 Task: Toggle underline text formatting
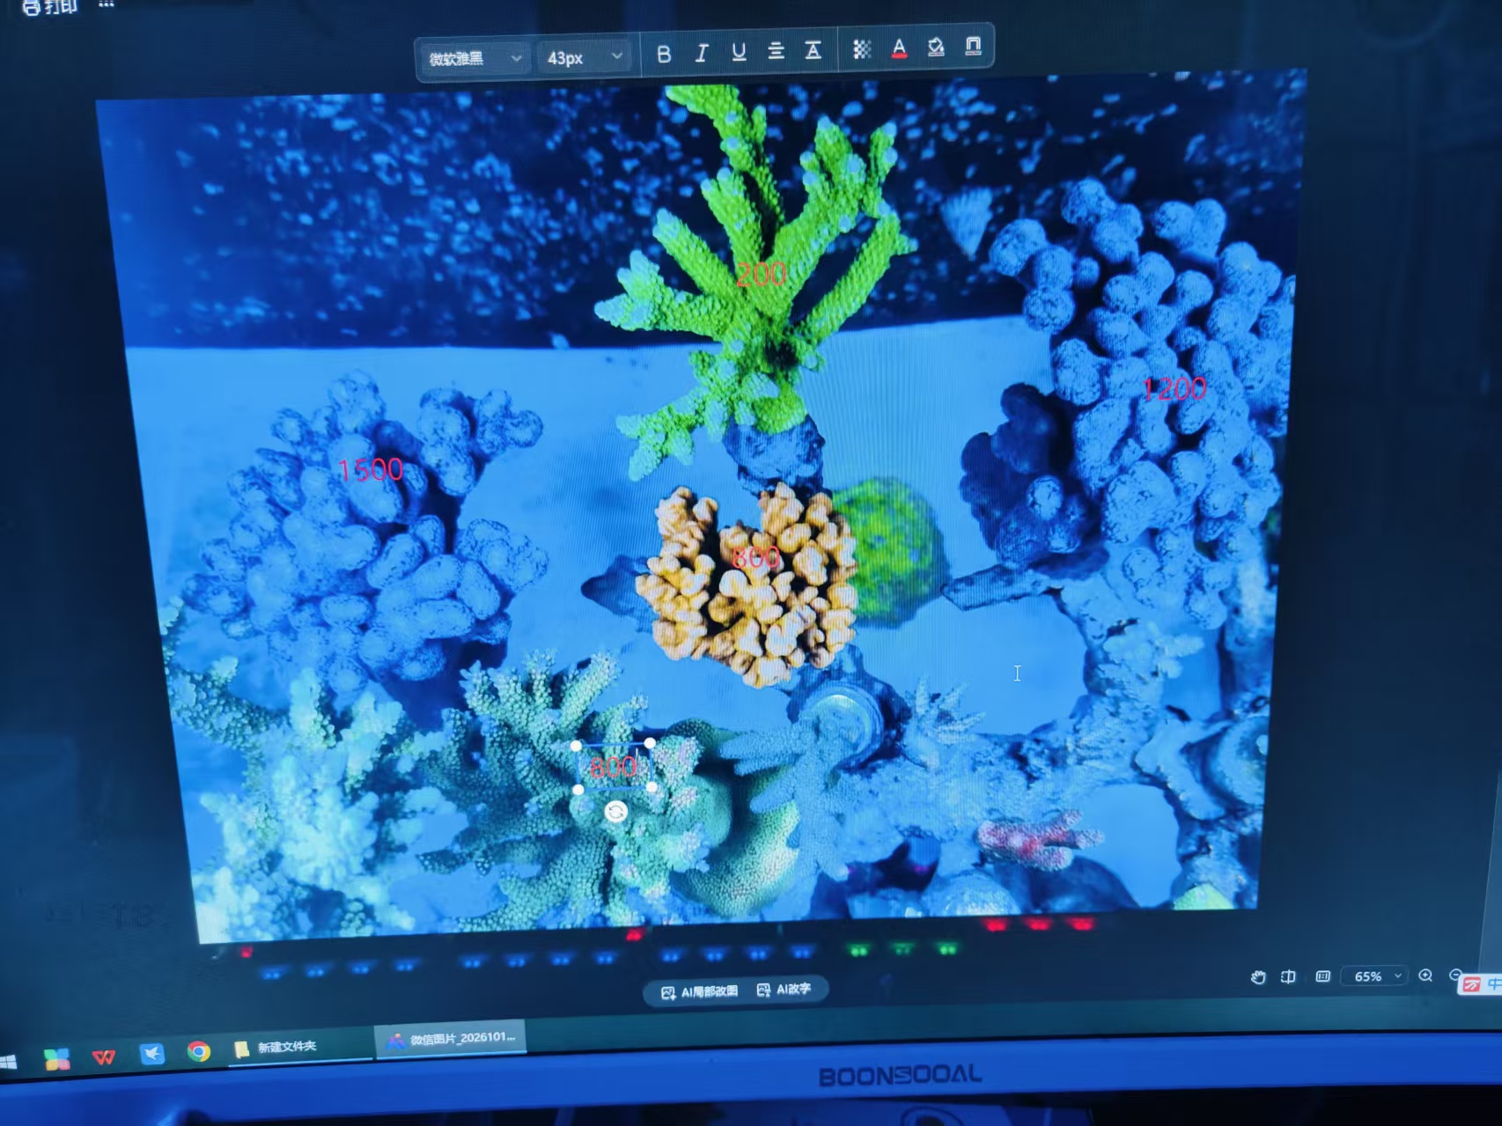(x=739, y=53)
